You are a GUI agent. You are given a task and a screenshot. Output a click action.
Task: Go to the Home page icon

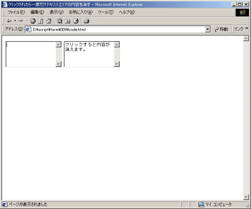click(x=49, y=21)
